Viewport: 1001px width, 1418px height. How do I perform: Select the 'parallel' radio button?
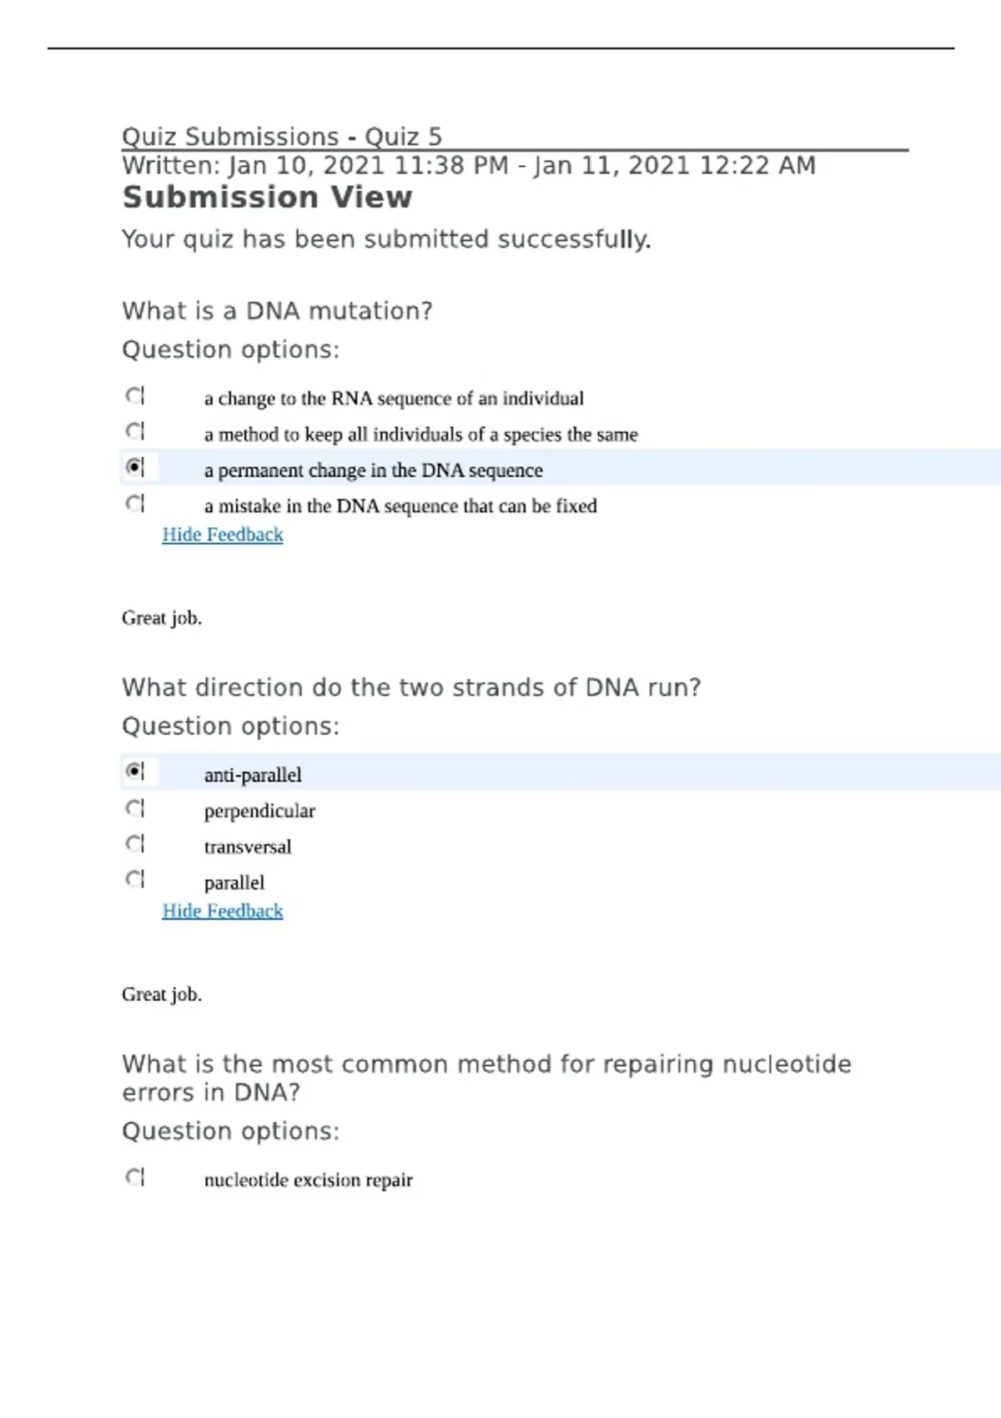point(134,879)
